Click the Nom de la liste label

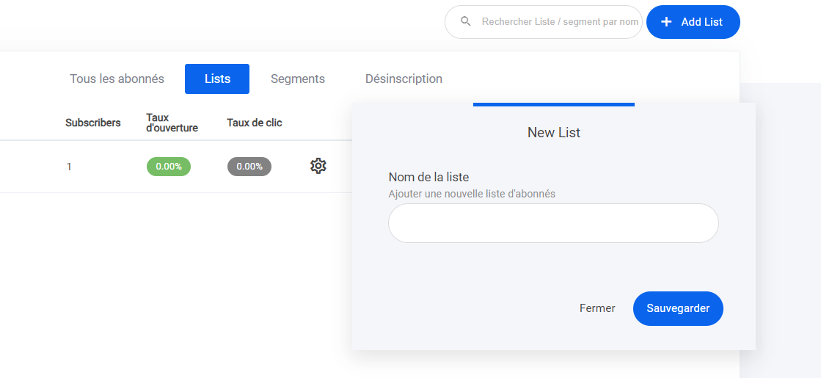click(428, 177)
